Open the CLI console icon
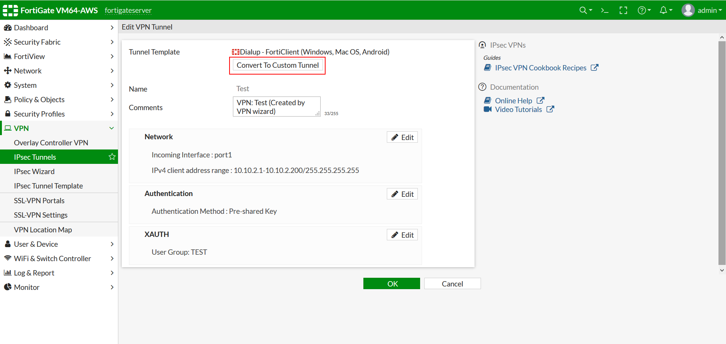 (604, 10)
